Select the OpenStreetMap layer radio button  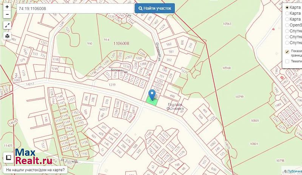coord(287,25)
